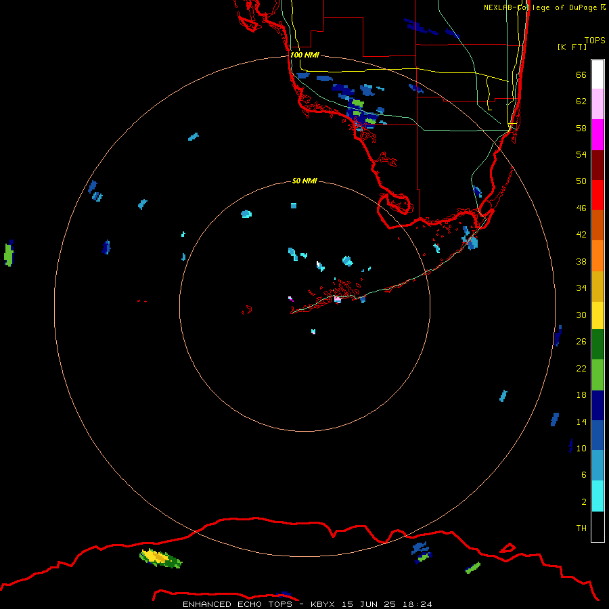609x609 pixels.
Task: Choose the navy blue legend band
Action: (x=597, y=405)
